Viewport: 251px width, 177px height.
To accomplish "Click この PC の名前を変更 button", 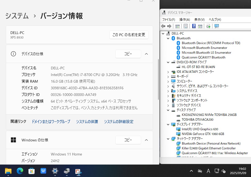I will point(129,35).
